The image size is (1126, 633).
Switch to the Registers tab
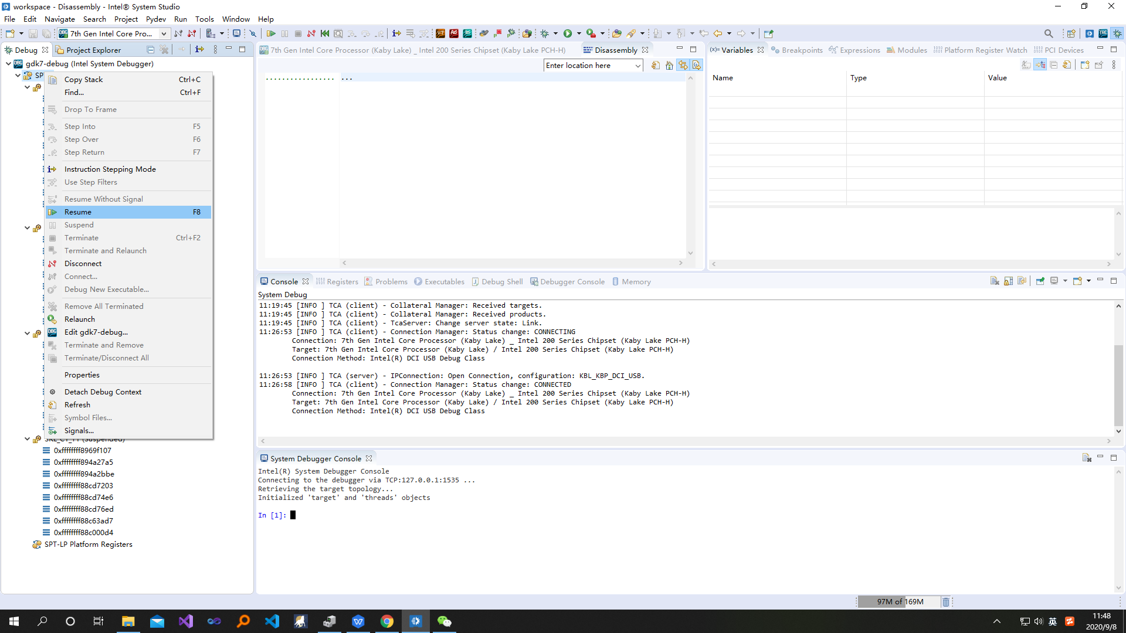coord(342,281)
